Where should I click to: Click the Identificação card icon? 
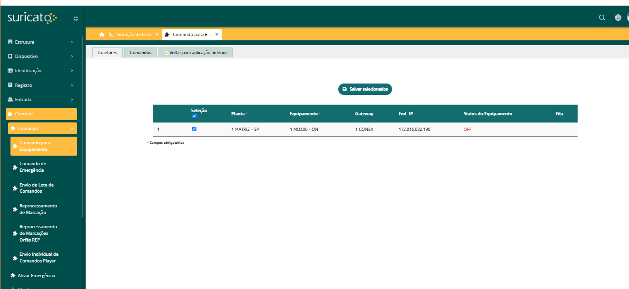click(10, 71)
